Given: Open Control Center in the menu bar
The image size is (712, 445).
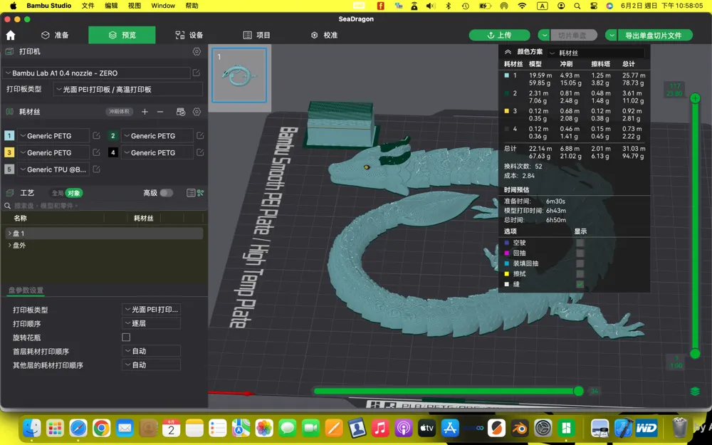Looking at the screenshot, I should pos(594,6).
